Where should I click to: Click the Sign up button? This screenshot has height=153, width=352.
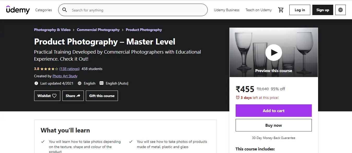pyautogui.click(x=323, y=10)
